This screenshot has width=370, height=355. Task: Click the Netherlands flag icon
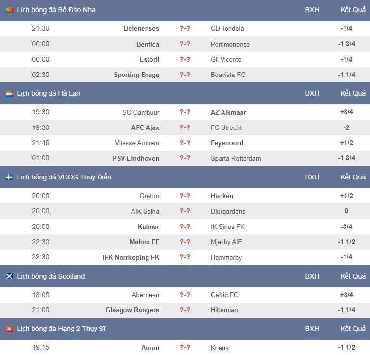click(9, 94)
